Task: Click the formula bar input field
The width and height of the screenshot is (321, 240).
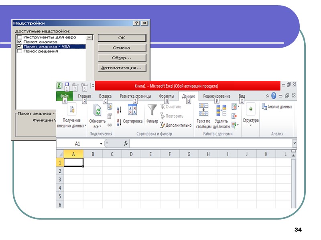Action: (x=211, y=144)
